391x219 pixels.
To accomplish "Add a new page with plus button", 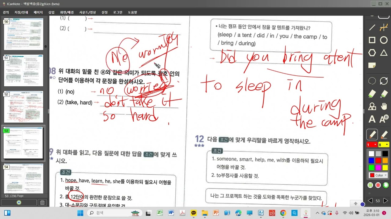I will tap(19, 203).
